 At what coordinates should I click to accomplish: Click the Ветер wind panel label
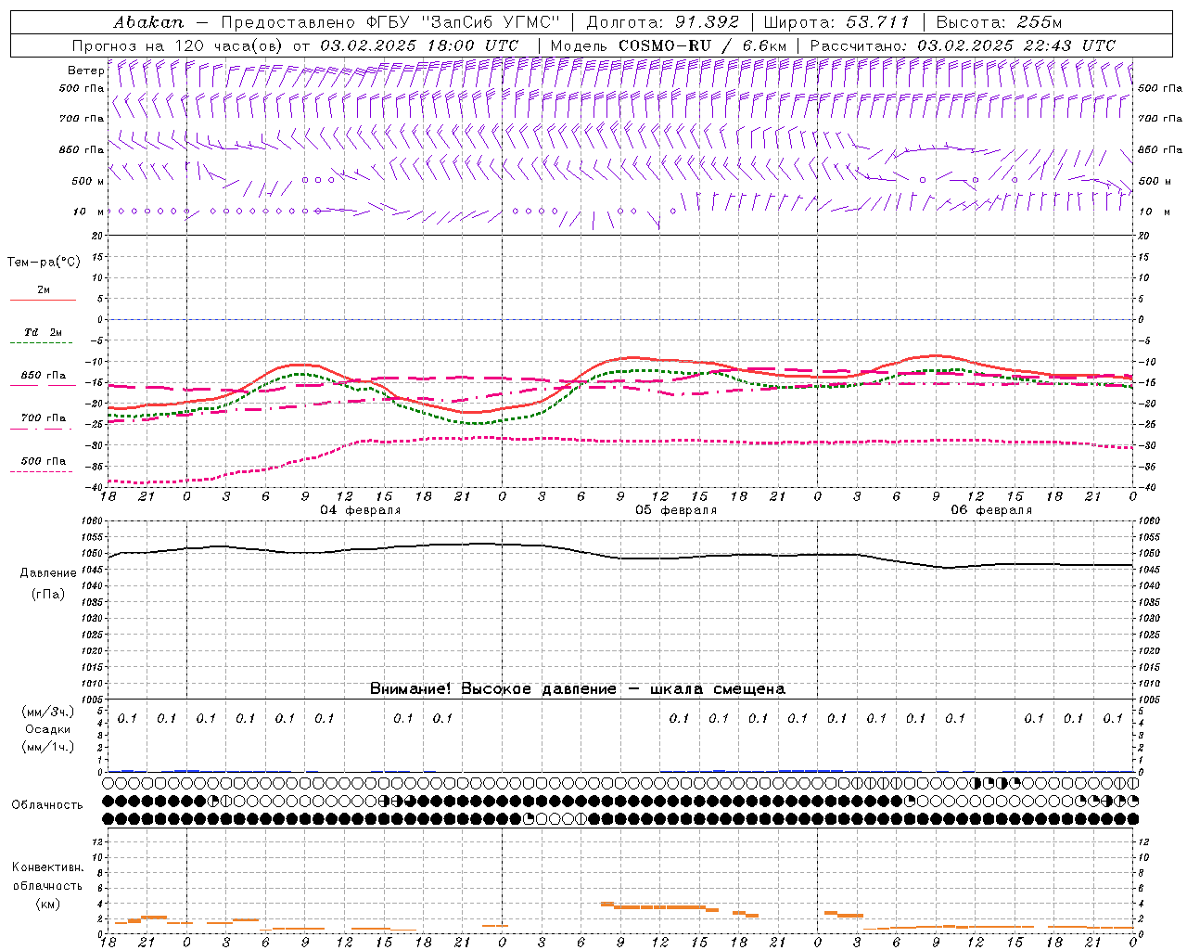click(85, 71)
